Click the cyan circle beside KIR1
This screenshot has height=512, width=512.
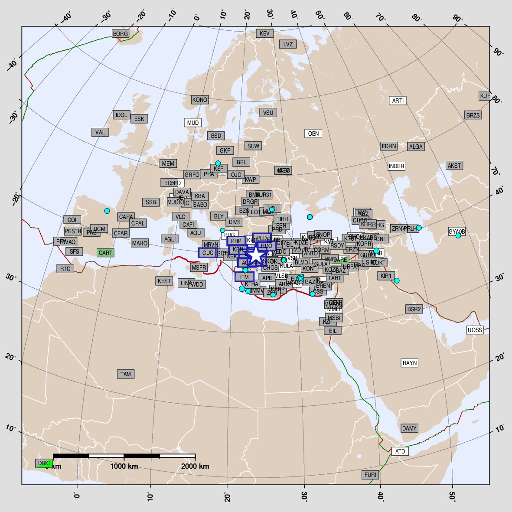tap(396, 280)
